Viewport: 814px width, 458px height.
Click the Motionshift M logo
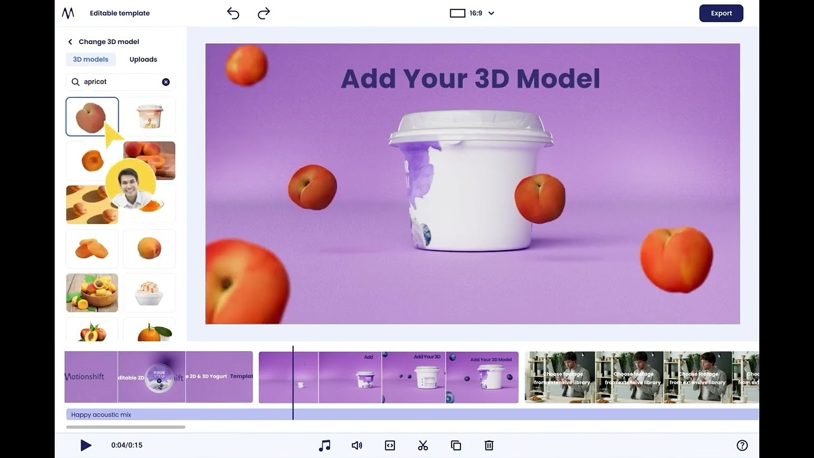point(68,13)
